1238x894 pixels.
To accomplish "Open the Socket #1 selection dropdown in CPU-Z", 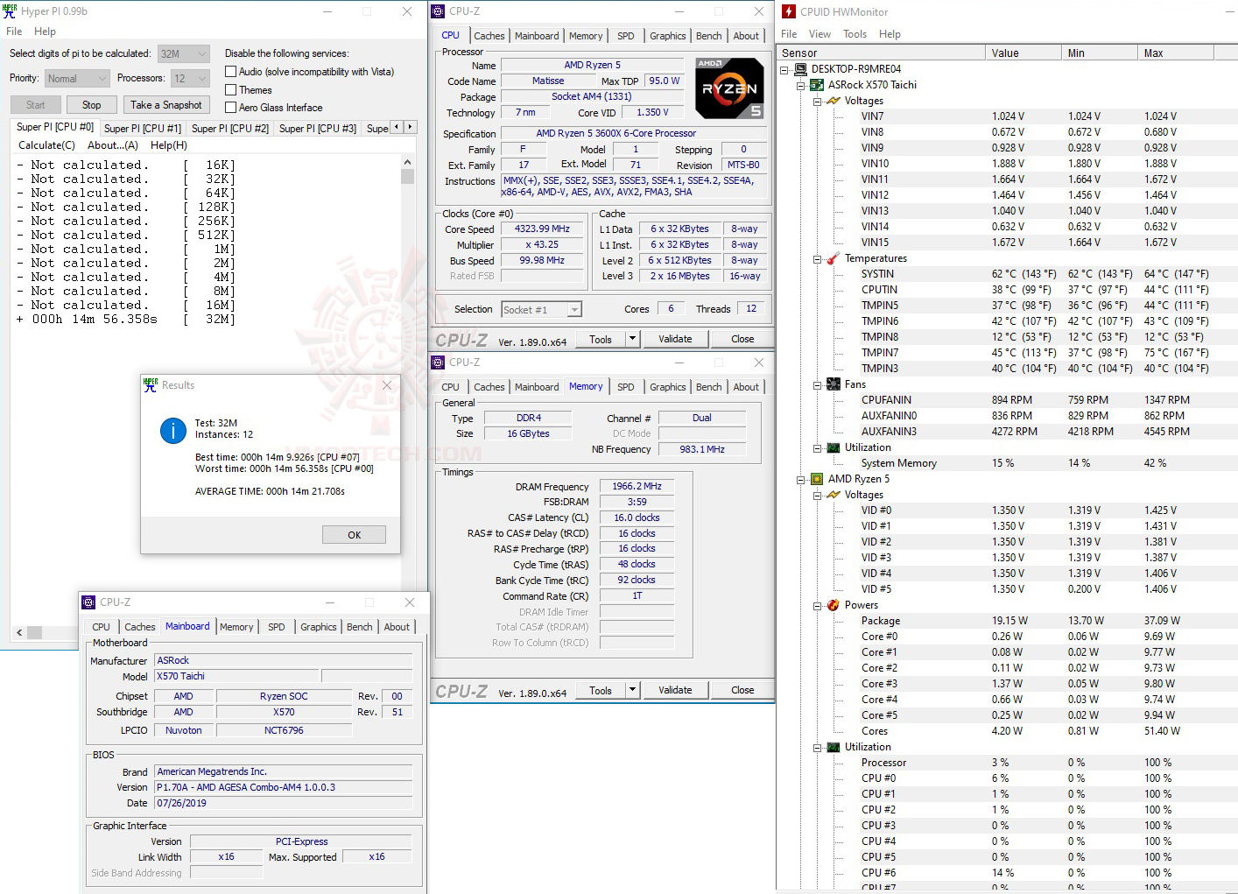I will click(x=573, y=309).
